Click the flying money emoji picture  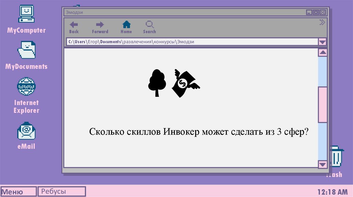186,83
